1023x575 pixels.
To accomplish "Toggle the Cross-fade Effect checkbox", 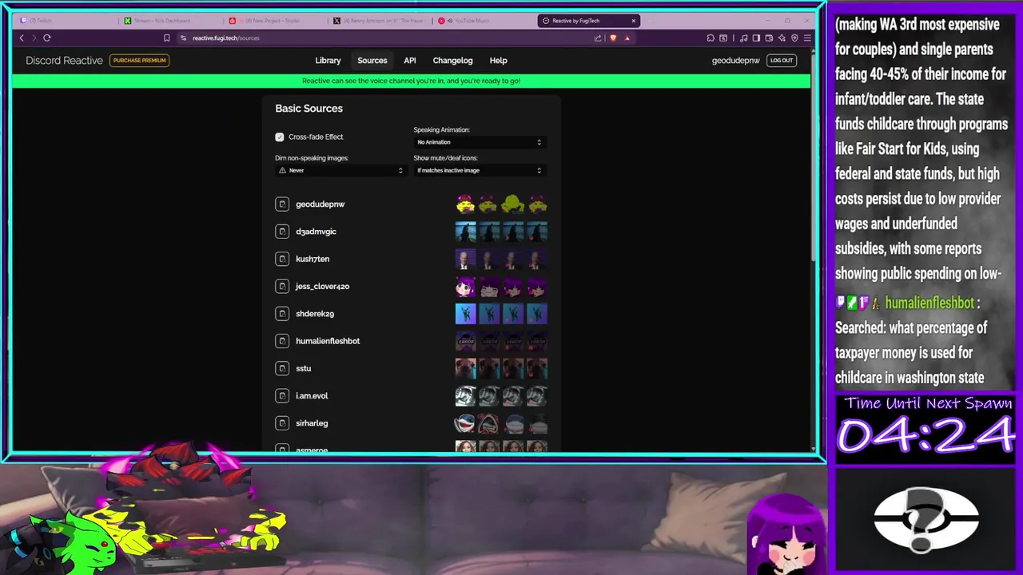I will [x=280, y=137].
